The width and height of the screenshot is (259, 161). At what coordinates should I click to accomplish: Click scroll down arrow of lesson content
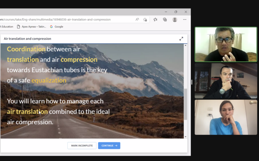[x=185, y=137]
